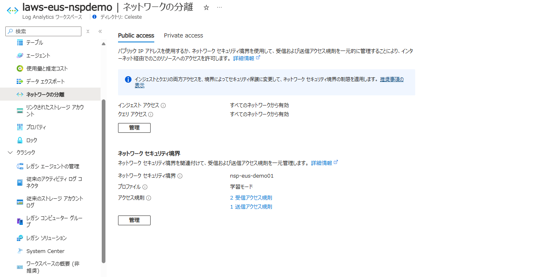This screenshot has width=543, height=277.
Task: Click the blue info icon in banner
Action: pos(128,79)
